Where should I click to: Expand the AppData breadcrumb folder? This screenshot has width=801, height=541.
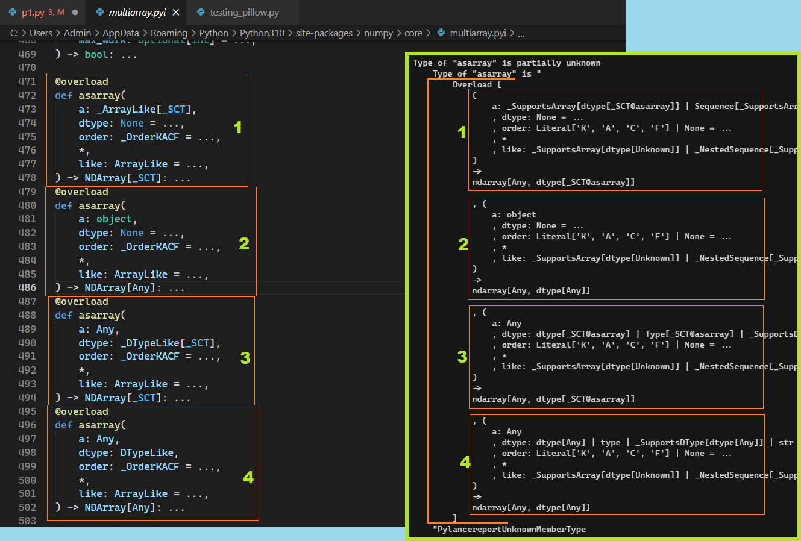(x=121, y=33)
